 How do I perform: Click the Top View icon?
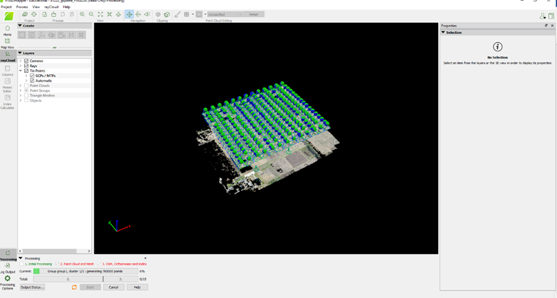118,14
